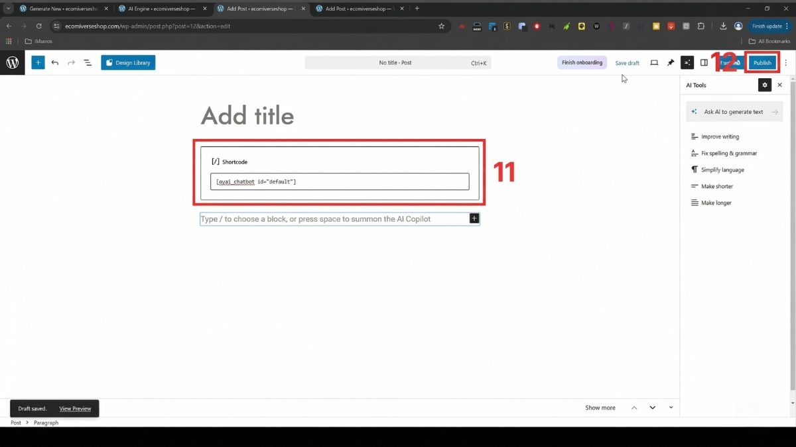Click the Save draft link

click(627, 63)
